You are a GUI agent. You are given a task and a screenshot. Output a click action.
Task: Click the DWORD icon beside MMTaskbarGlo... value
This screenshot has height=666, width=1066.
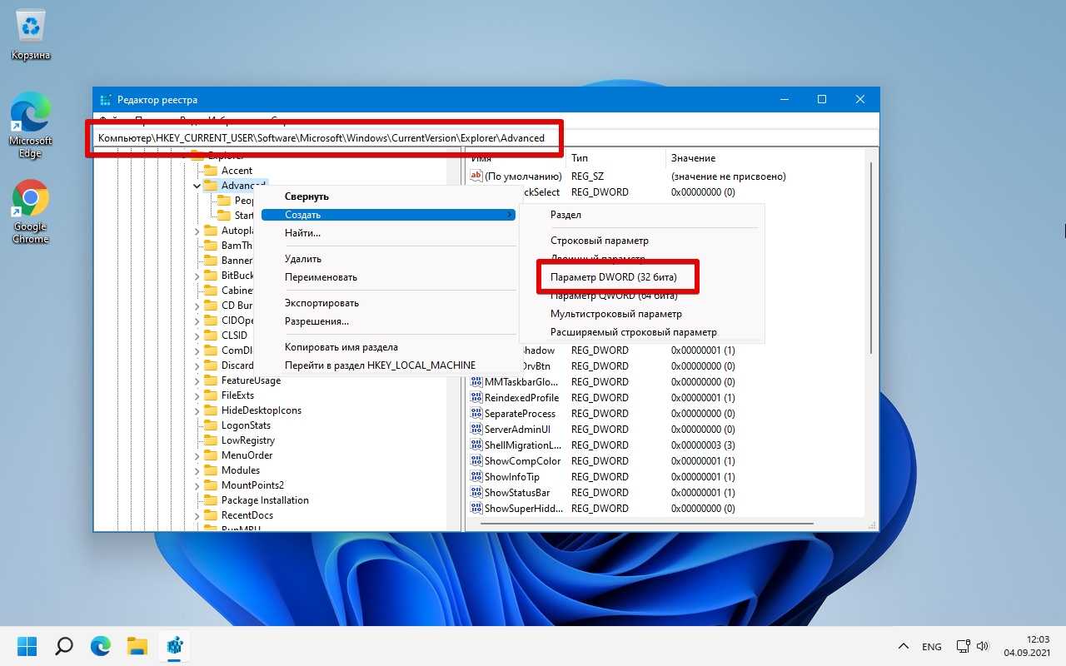coord(476,382)
